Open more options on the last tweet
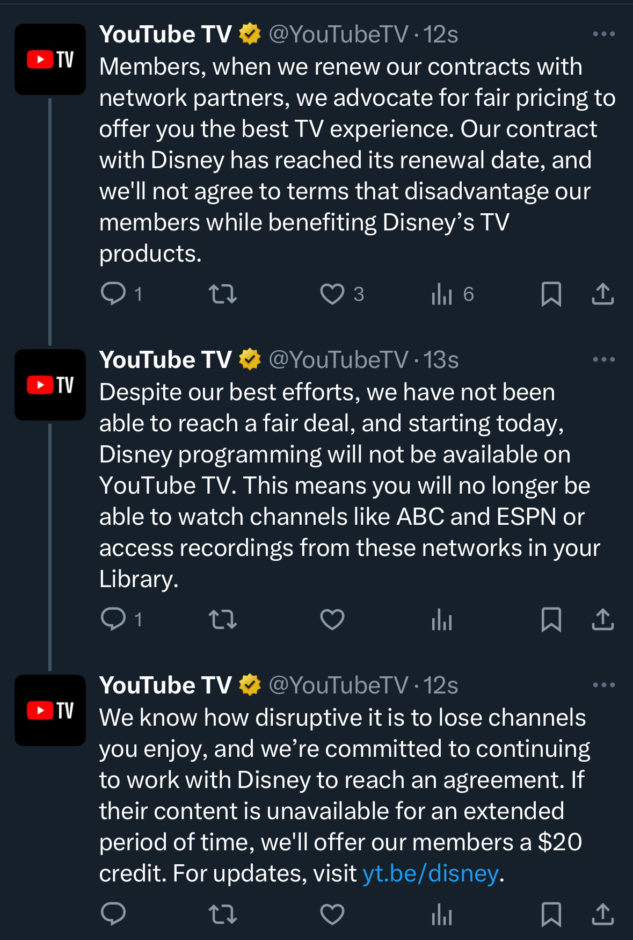Image resolution: width=633 pixels, height=940 pixels. tap(603, 685)
